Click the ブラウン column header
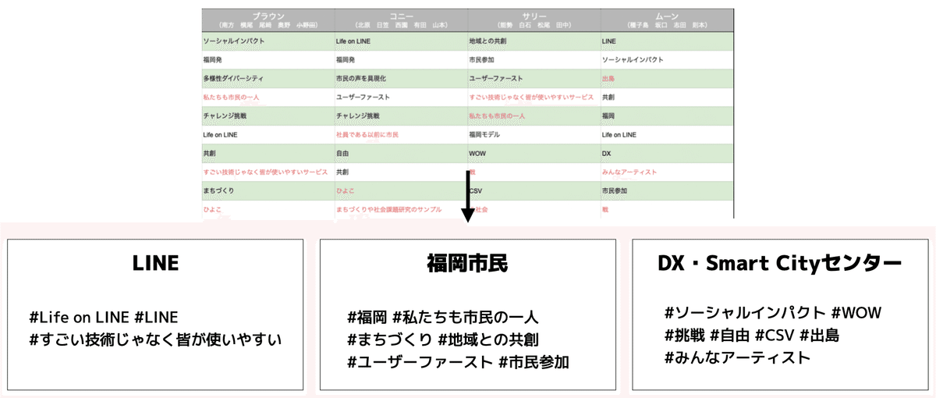Image resolution: width=936 pixels, height=398 pixels. pos(268,20)
